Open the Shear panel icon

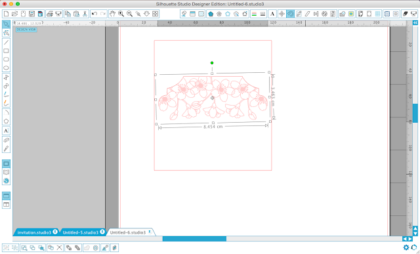pyautogui.click(x=307, y=14)
